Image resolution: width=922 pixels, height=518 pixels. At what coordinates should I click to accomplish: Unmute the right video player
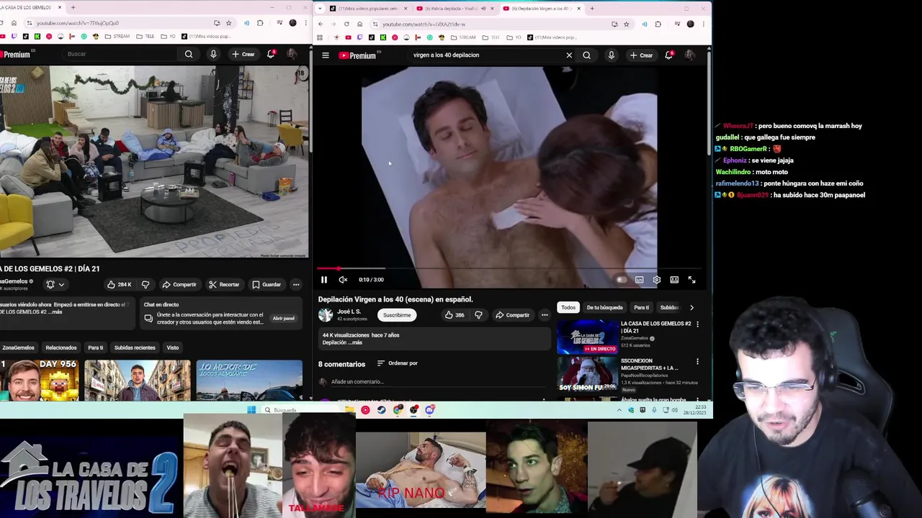[343, 280]
